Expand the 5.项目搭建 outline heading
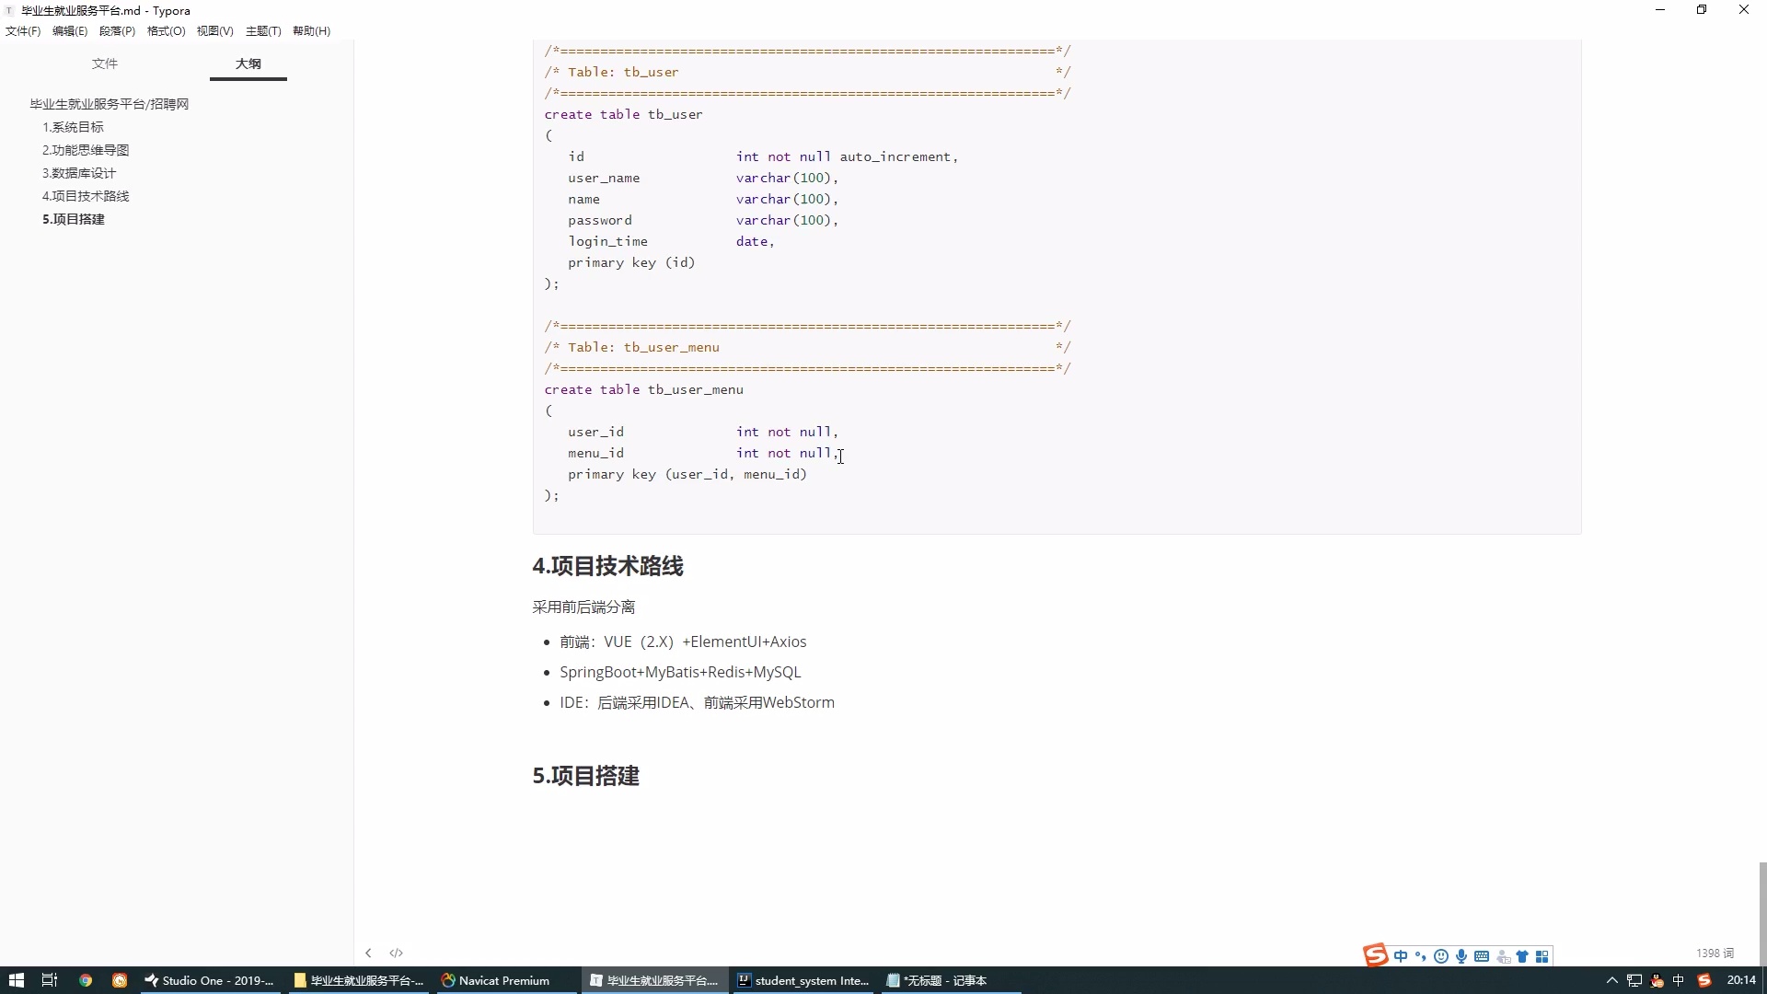The width and height of the screenshot is (1767, 994). click(x=74, y=219)
